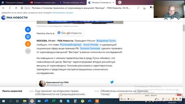Zoom in with the recorder magnifier plus

(x=163, y=99)
